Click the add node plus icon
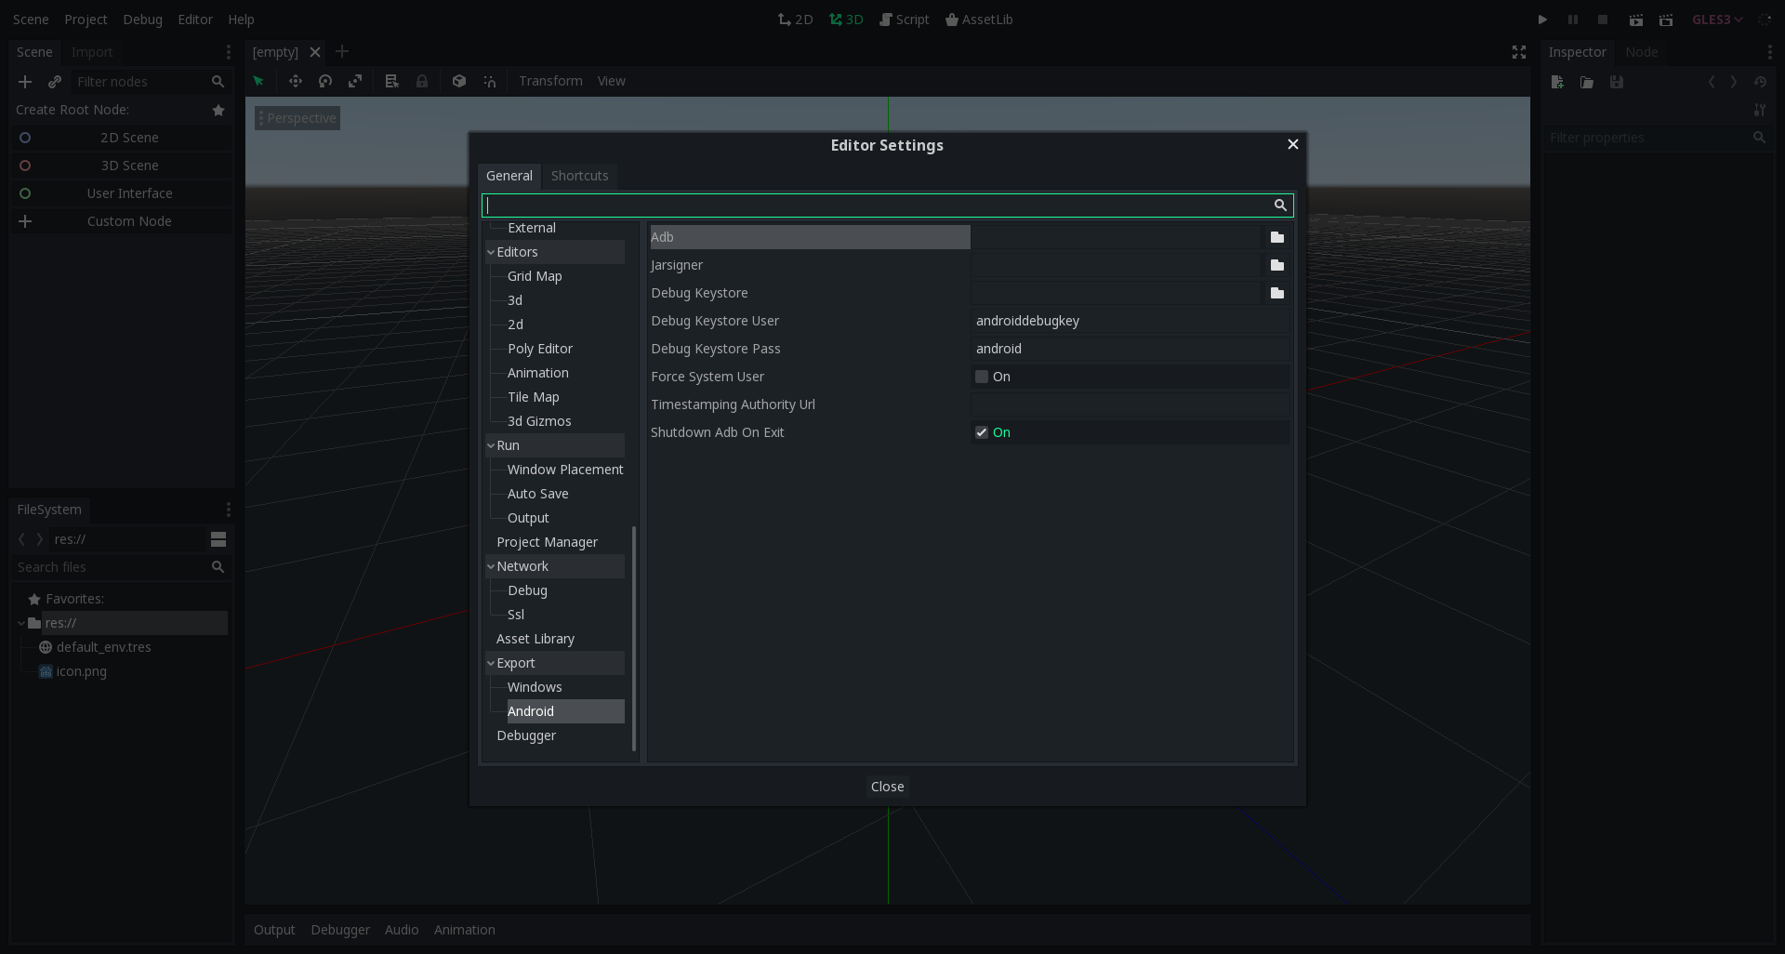This screenshot has width=1785, height=954. point(25,82)
